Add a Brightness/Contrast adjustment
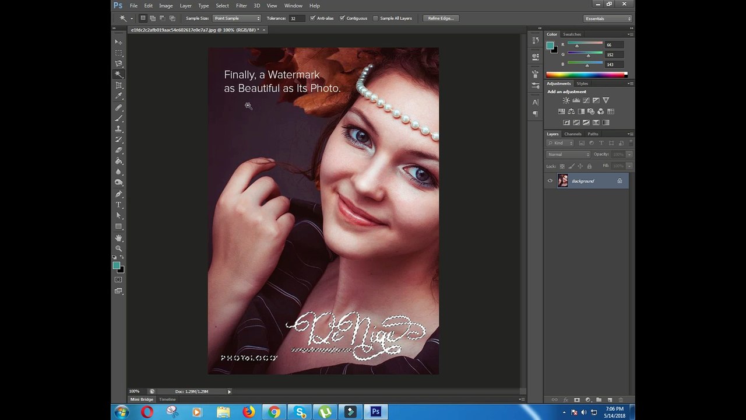 pyautogui.click(x=566, y=100)
